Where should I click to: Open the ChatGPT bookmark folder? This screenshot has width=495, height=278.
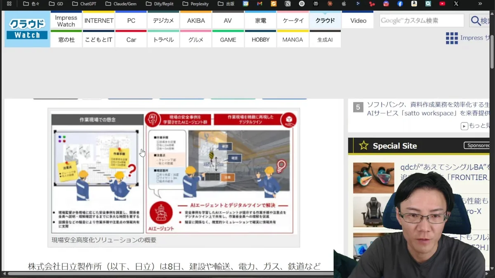[85, 4]
